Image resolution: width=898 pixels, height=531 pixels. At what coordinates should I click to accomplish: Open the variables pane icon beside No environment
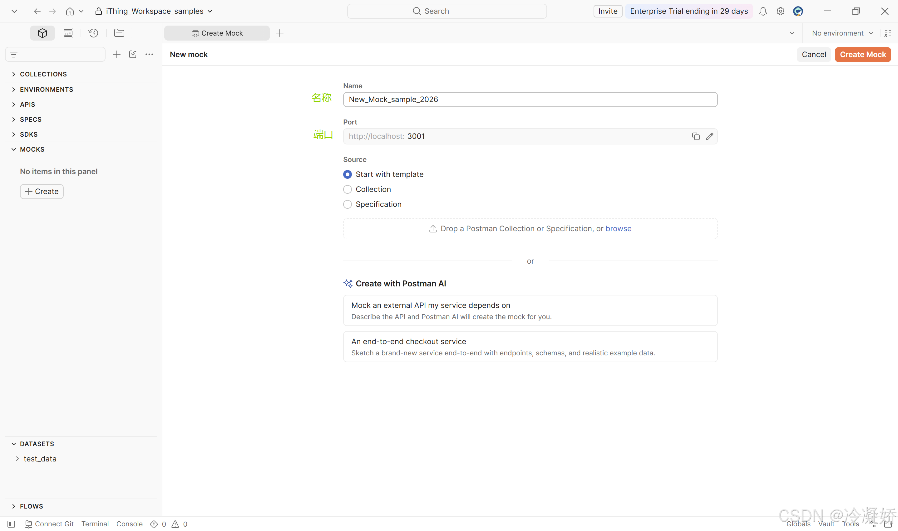coord(888,33)
